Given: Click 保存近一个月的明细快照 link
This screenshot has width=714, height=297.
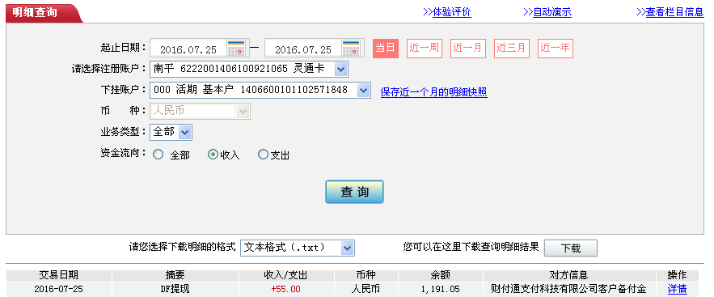Looking at the screenshot, I should click(x=434, y=92).
